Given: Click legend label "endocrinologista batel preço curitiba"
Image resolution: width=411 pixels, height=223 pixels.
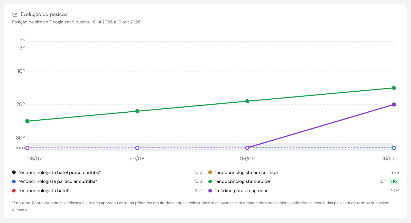Looking at the screenshot, I should point(60,172).
